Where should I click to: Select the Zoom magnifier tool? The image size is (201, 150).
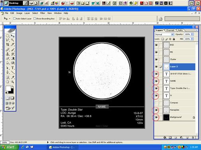pos(13,82)
